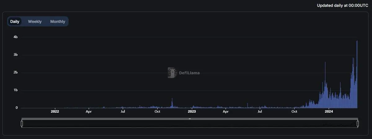Click the '2023' x-axis label
The image size is (372, 139).
pyautogui.click(x=192, y=111)
